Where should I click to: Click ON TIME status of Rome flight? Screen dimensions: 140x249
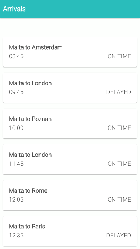[x=119, y=200]
